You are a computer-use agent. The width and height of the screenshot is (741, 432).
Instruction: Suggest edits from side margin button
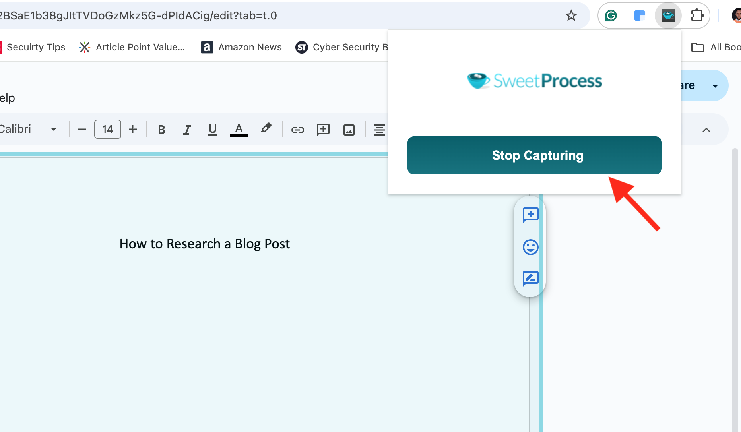(530, 279)
